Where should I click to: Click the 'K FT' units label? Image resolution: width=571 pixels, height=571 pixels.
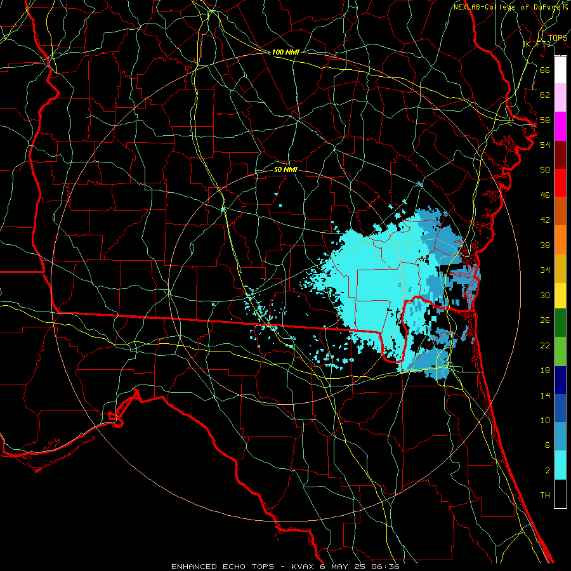click(x=537, y=44)
